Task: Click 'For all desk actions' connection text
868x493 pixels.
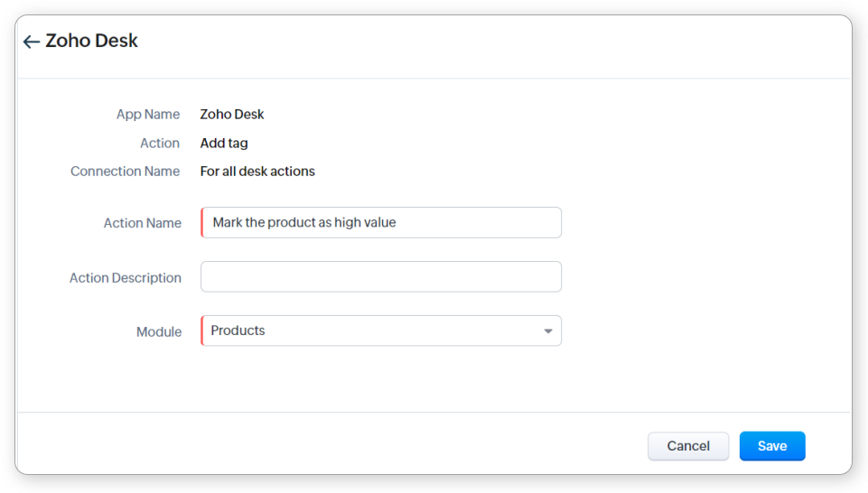Action: [257, 172]
